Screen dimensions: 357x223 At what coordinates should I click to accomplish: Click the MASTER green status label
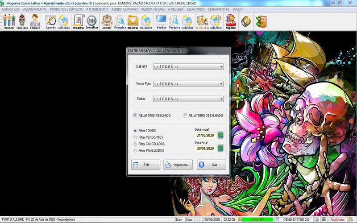tap(257, 219)
